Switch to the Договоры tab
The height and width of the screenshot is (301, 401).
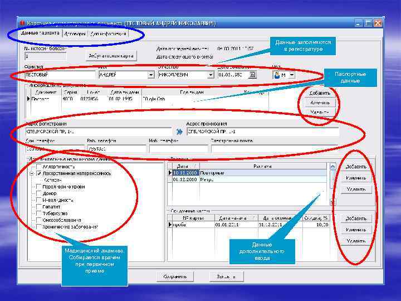coord(75,34)
